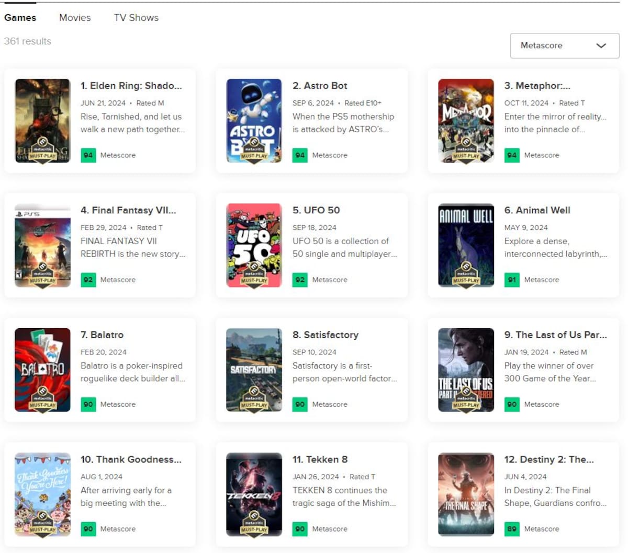Click the Astro Bot cover thumbnail
The width and height of the screenshot is (628, 553).
[254, 121]
